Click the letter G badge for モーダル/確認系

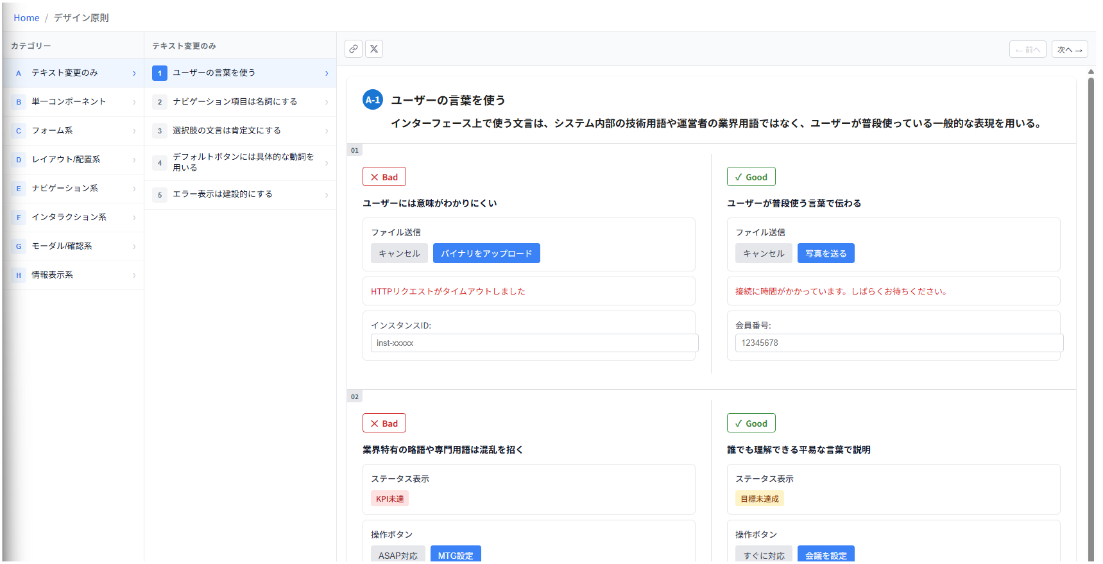click(19, 246)
